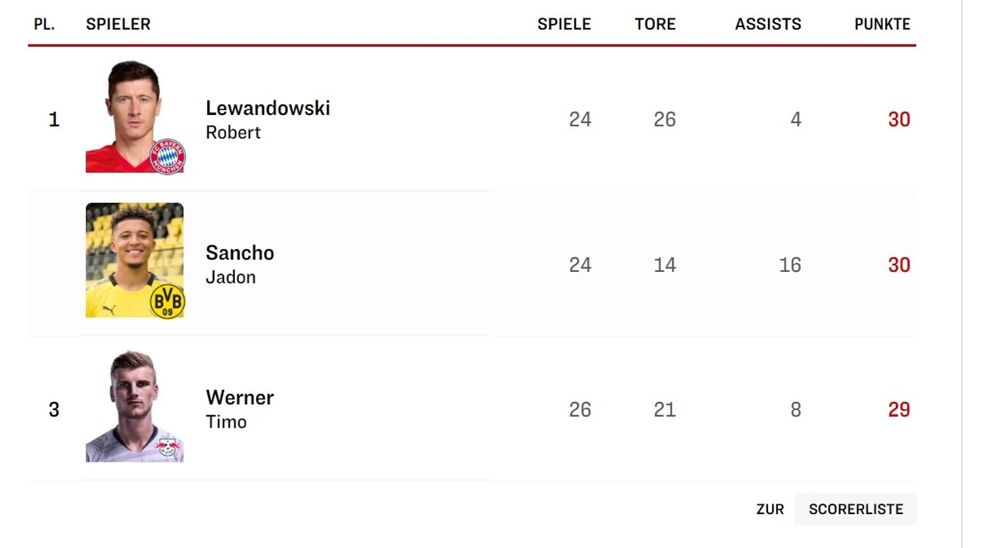
Task: Click the RB Leipzig club badge
Action: click(167, 447)
